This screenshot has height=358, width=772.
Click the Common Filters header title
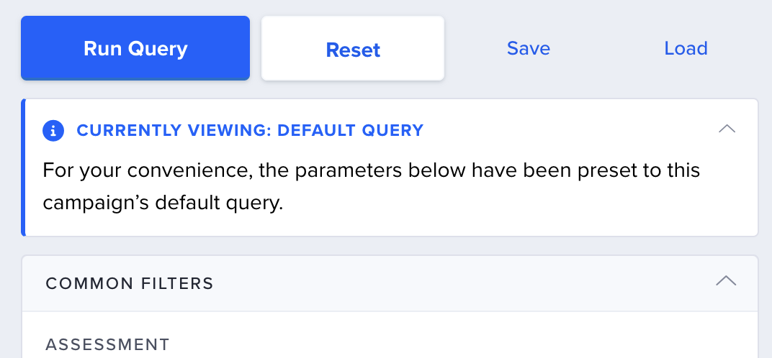coord(130,284)
